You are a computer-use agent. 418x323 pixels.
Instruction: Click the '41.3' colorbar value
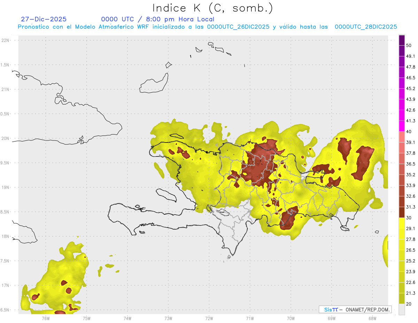tap(411, 121)
